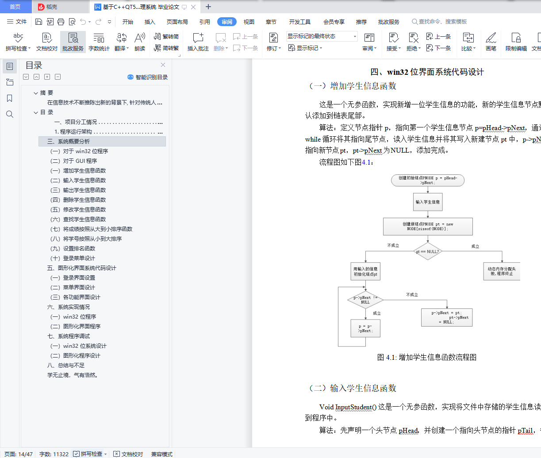Click 字数: 11322 in status bar
The width and height of the screenshot is (541, 458).
pos(54,454)
